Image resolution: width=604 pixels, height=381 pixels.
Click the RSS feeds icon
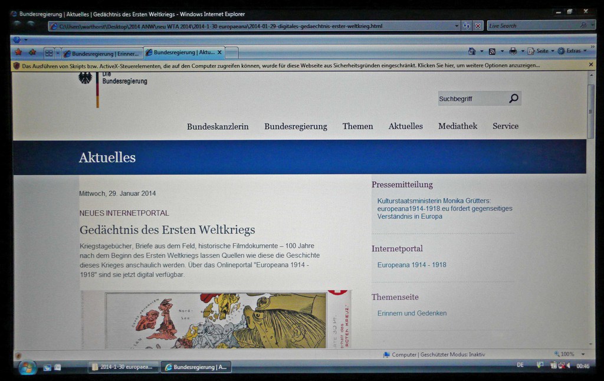492,51
